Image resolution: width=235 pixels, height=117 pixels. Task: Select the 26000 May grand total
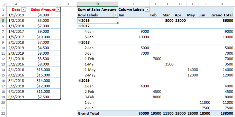(192, 113)
